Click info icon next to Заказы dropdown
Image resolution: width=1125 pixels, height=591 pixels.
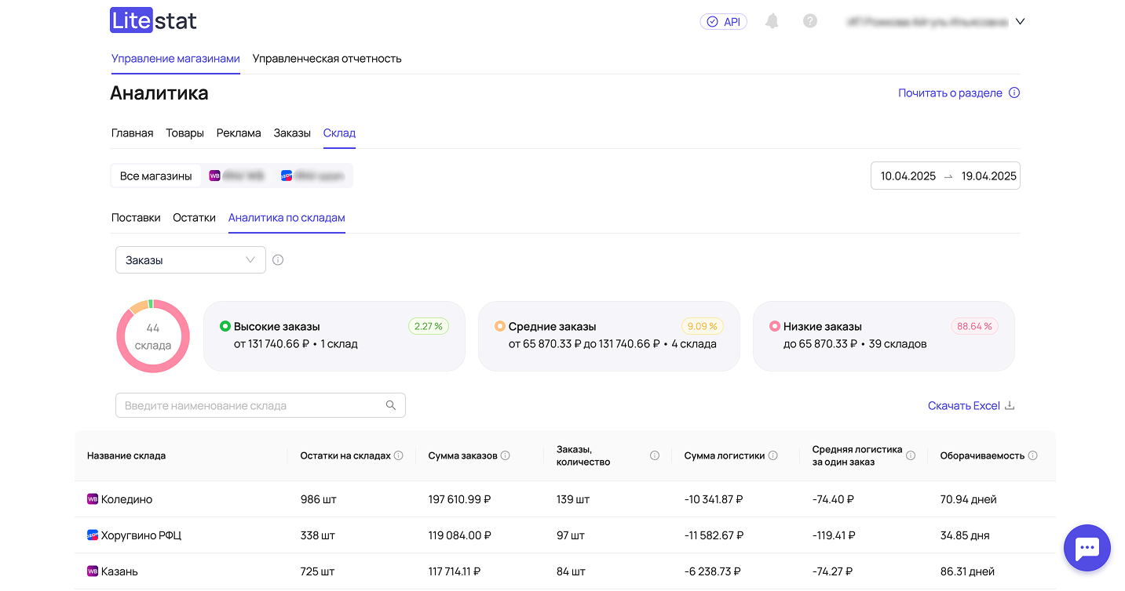pos(278,260)
